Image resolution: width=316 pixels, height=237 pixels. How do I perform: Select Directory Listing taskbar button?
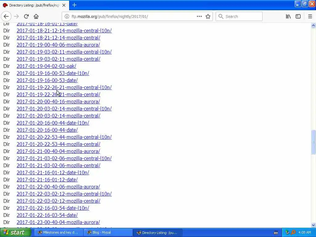point(157,233)
